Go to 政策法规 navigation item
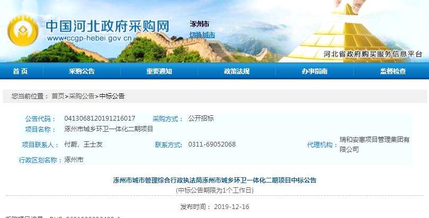 (237, 71)
